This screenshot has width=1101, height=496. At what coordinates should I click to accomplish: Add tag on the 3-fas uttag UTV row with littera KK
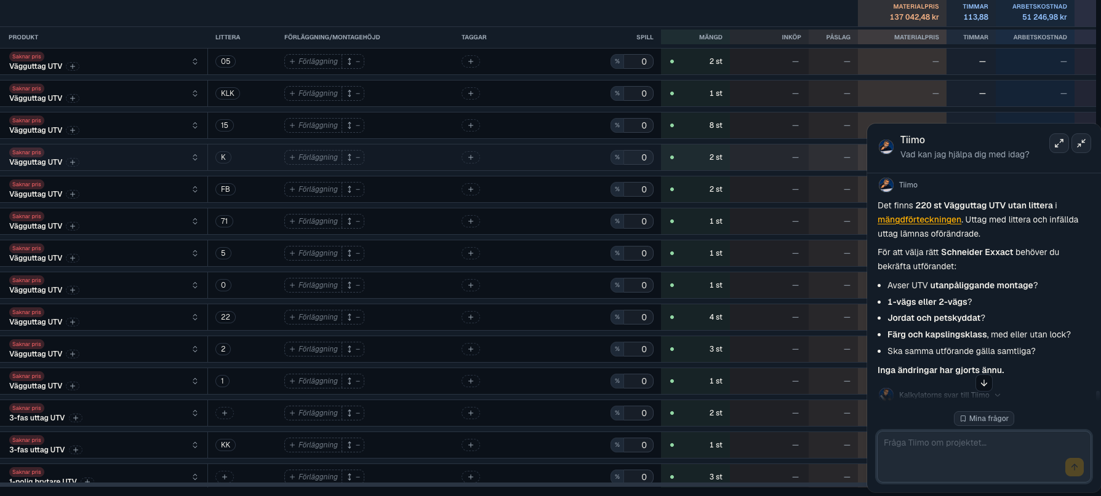coord(471,445)
